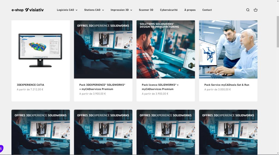Click the CATIA monitor product image
This screenshot has height=155, width=279.
click(x=41, y=49)
